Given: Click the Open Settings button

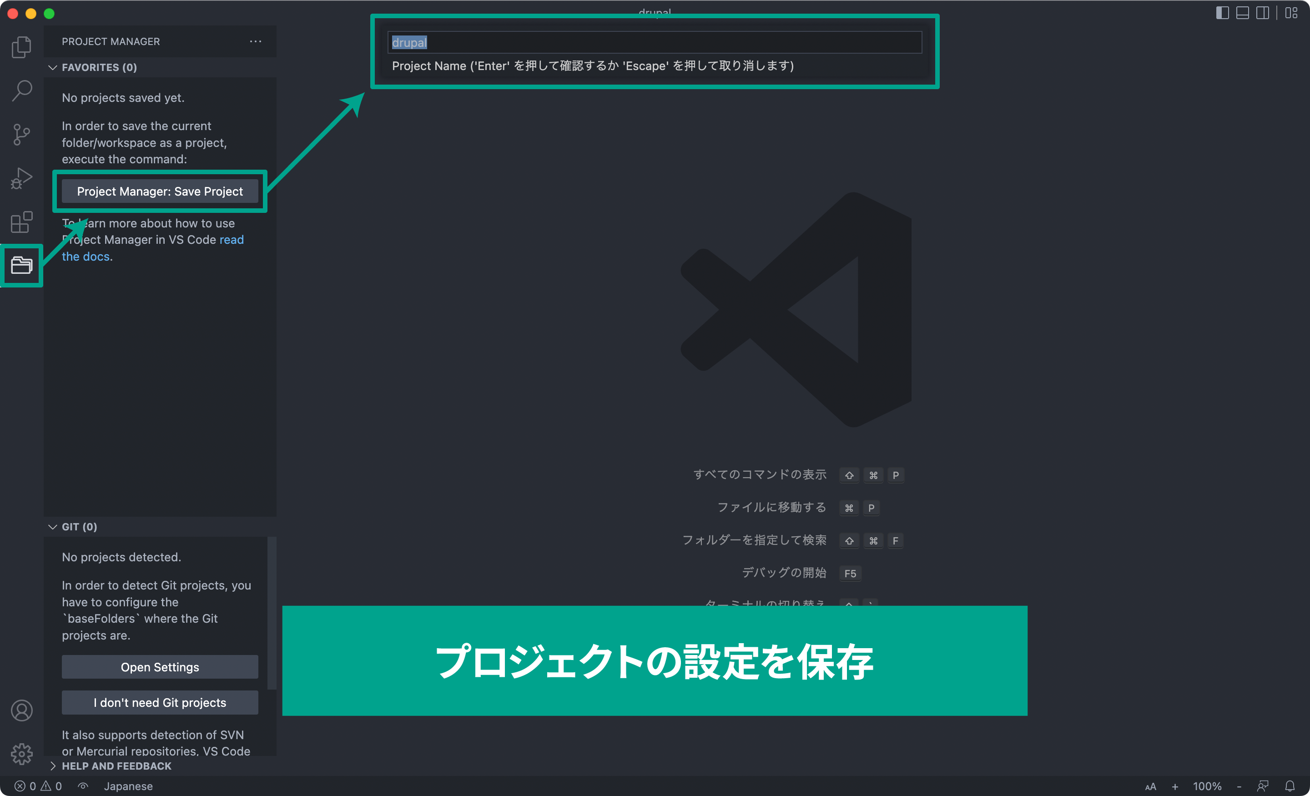Looking at the screenshot, I should (x=160, y=667).
